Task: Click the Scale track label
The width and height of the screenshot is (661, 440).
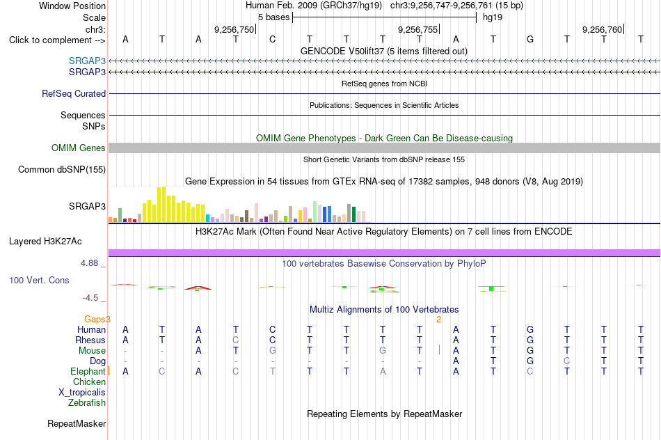Action: (94, 17)
